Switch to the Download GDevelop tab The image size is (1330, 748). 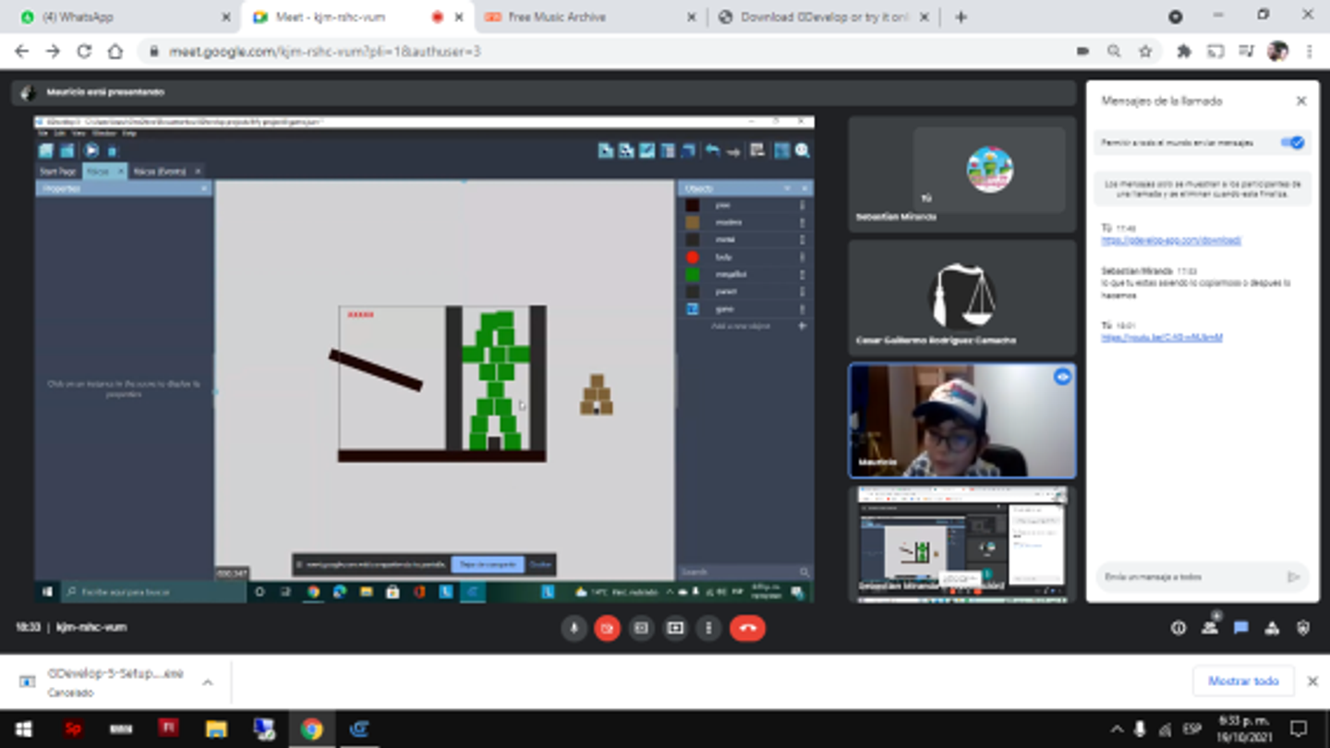tap(824, 17)
